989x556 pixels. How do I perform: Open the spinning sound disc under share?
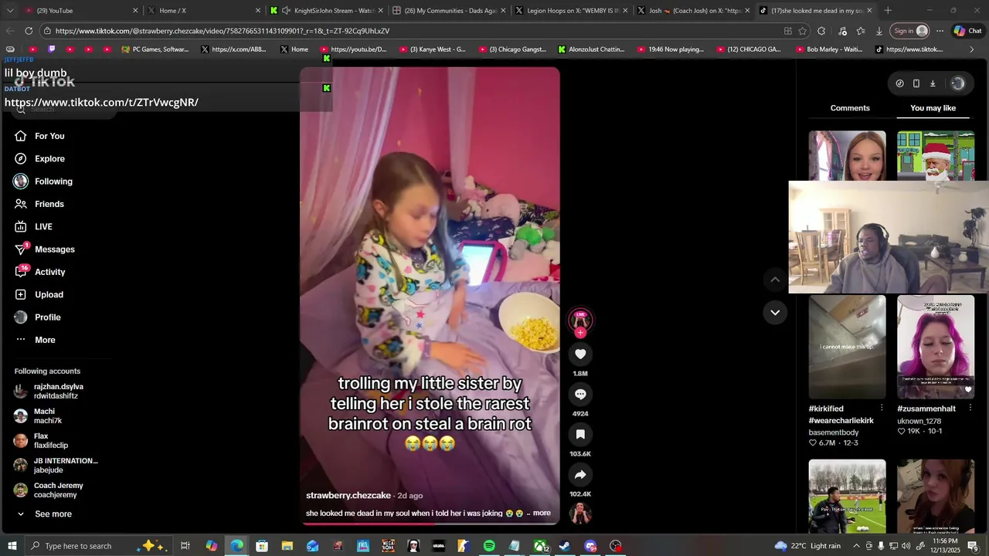tap(580, 513)
